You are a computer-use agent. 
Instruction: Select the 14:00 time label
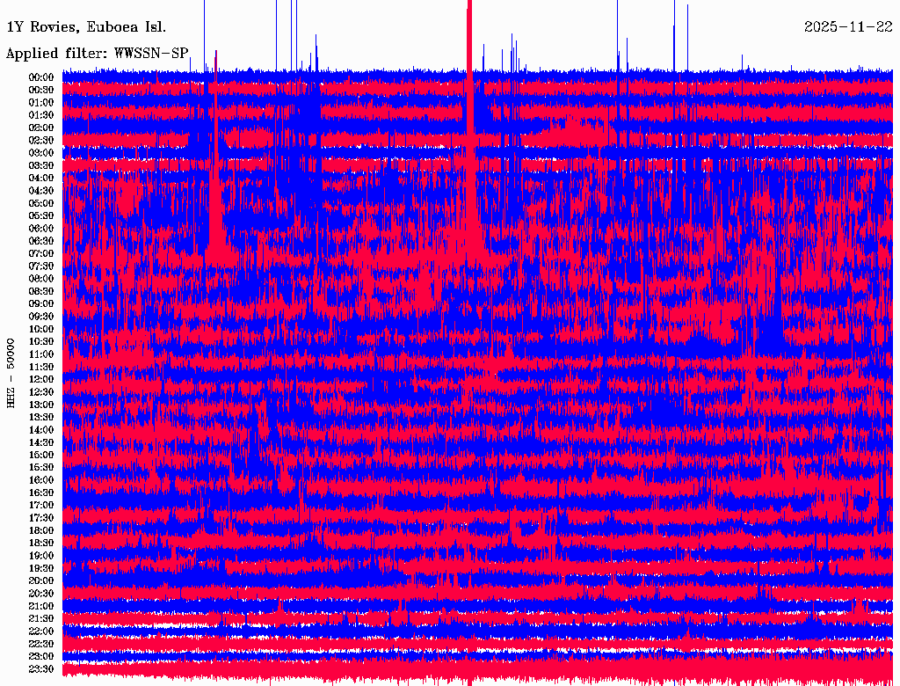tap(41, 430)
